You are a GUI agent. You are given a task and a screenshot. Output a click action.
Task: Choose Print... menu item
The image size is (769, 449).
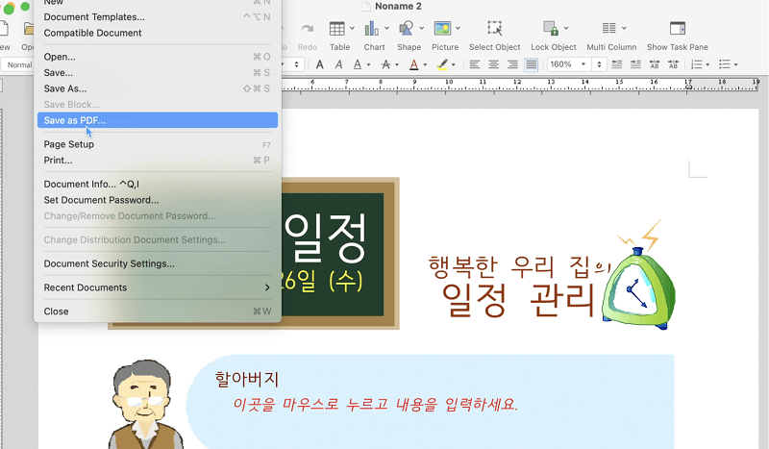tap(158, 161)
